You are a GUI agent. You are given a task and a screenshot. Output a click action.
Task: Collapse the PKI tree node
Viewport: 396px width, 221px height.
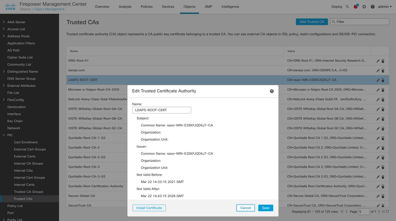(4, 135)
